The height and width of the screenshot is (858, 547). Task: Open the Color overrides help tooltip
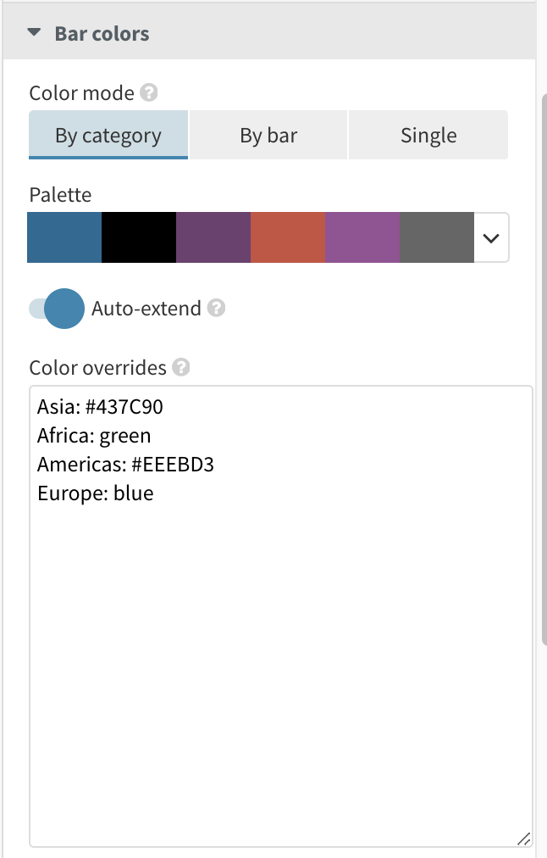183,368
